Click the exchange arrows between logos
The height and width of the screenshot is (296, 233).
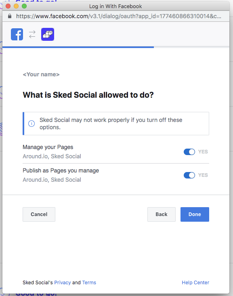coord(32,34)
